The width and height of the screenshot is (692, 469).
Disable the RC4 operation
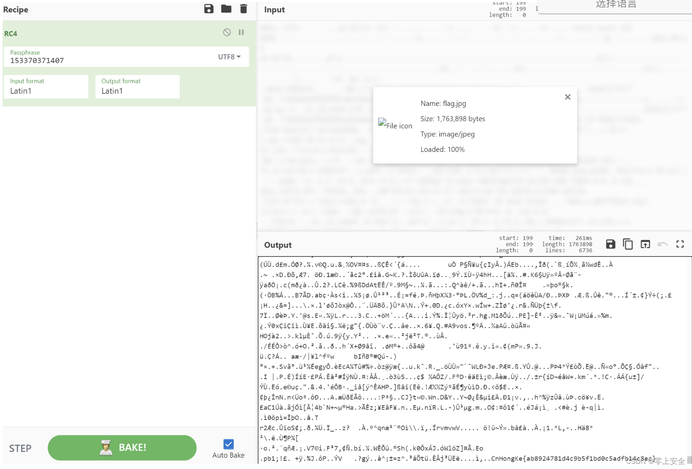227,32
